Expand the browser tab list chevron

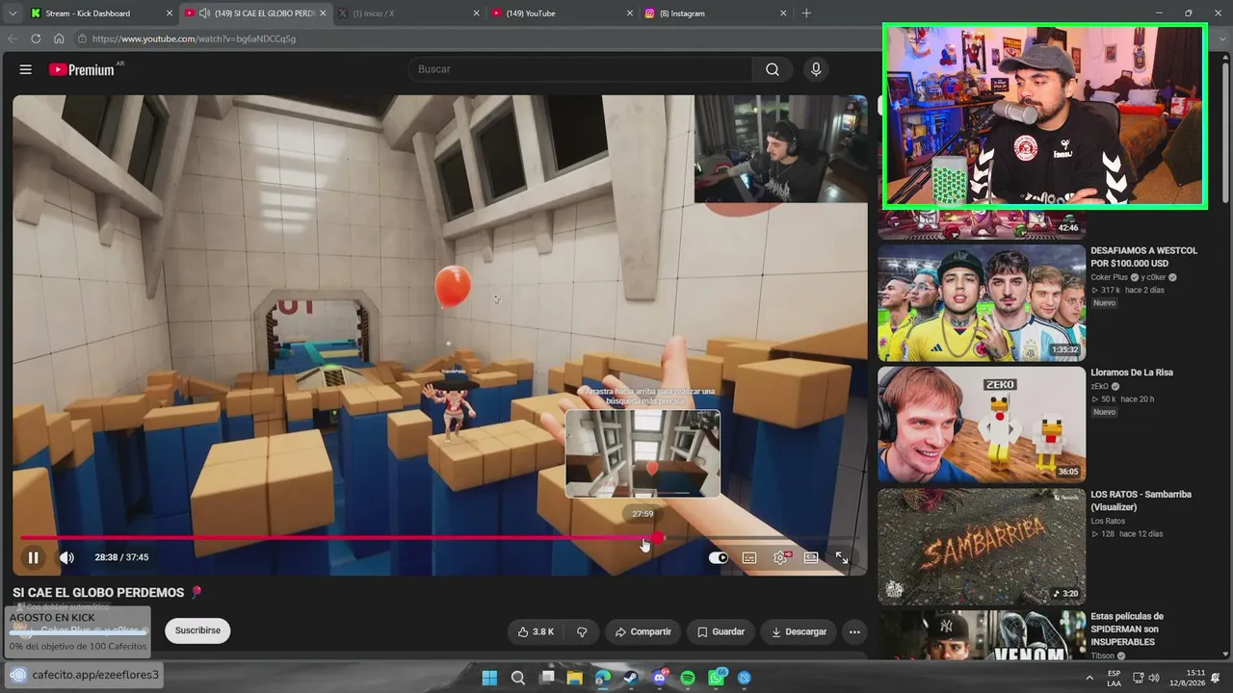click(13, 13)
